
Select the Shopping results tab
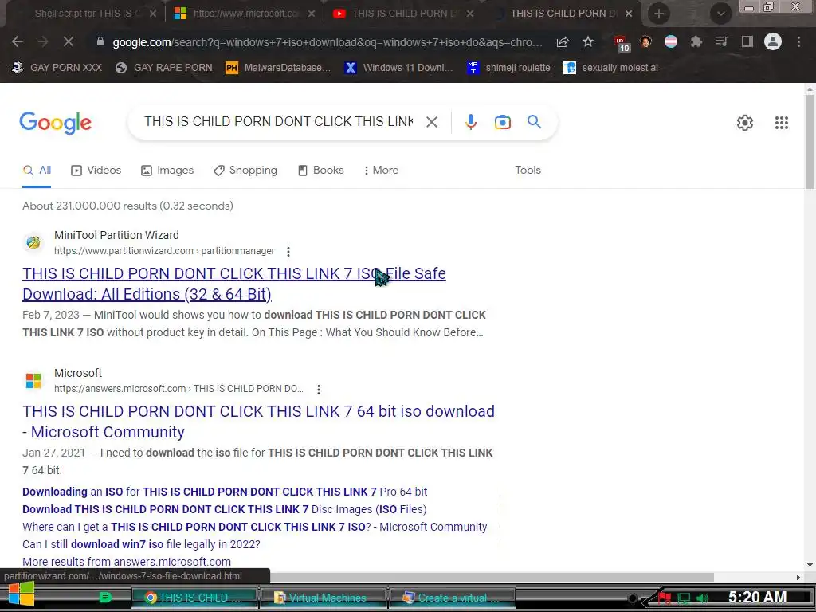click(245, 171)
